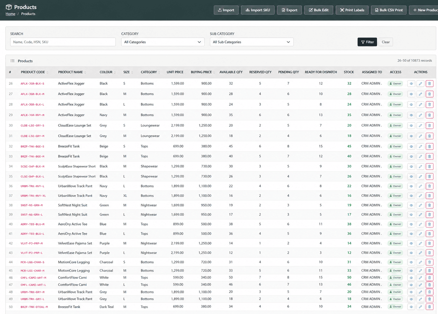Delete BRZF-TNK-DTEAL-M Dark Teal Tank
Image resolution: width=438 pixels, height=314 pixels.
[429, 307]
